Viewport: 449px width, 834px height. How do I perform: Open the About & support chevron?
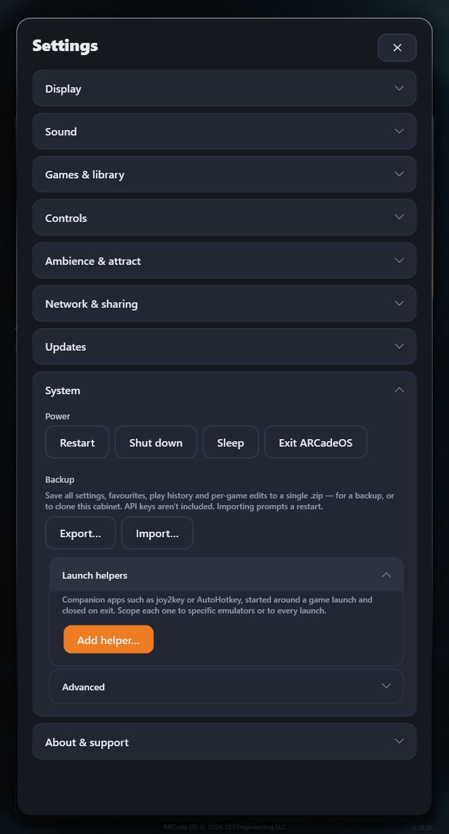[399, 741]
